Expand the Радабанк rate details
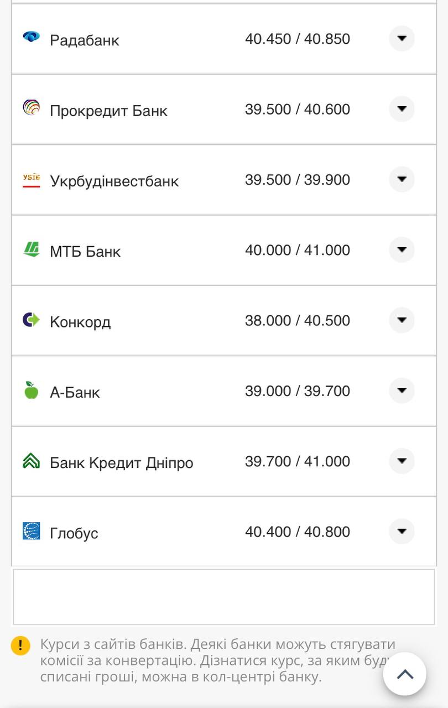The height and width of the screenshot is (708, 448). [x=402, y=38]
